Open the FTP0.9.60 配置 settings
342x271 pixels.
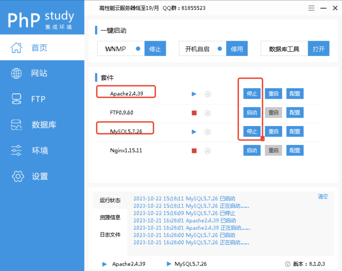(295, 112)
